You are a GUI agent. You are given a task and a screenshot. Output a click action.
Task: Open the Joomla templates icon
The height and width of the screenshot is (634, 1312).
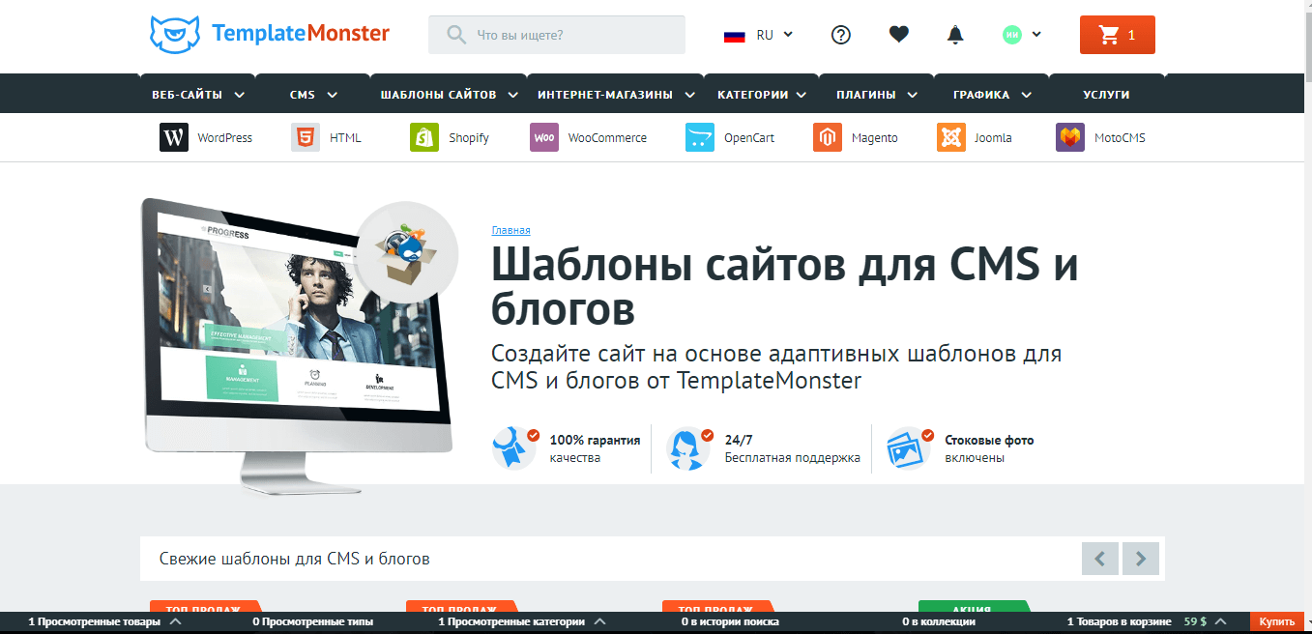(x=951, y=137)
